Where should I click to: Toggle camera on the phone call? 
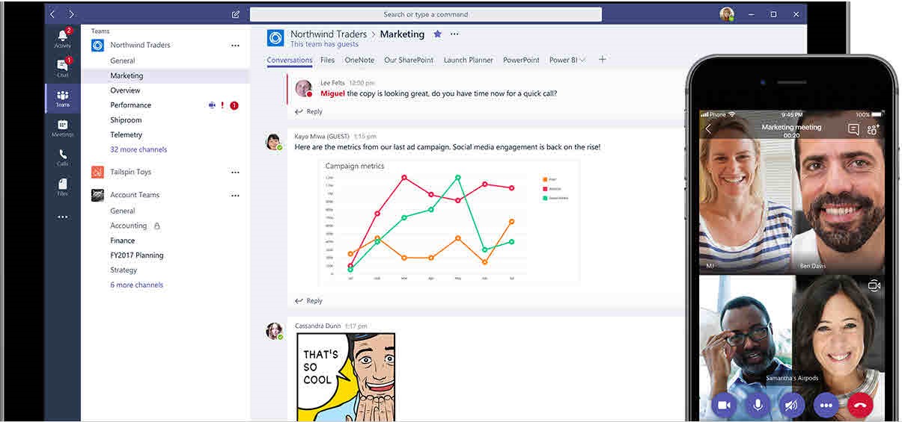click(x=724, y=405)
